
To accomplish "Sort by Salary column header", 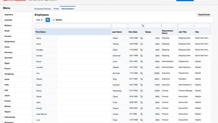I will 153,32.
